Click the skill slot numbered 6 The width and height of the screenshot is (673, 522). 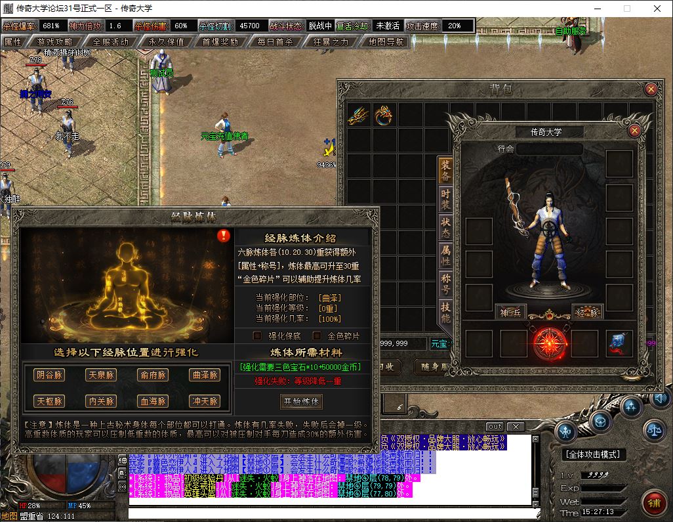(x=395, y=404)
